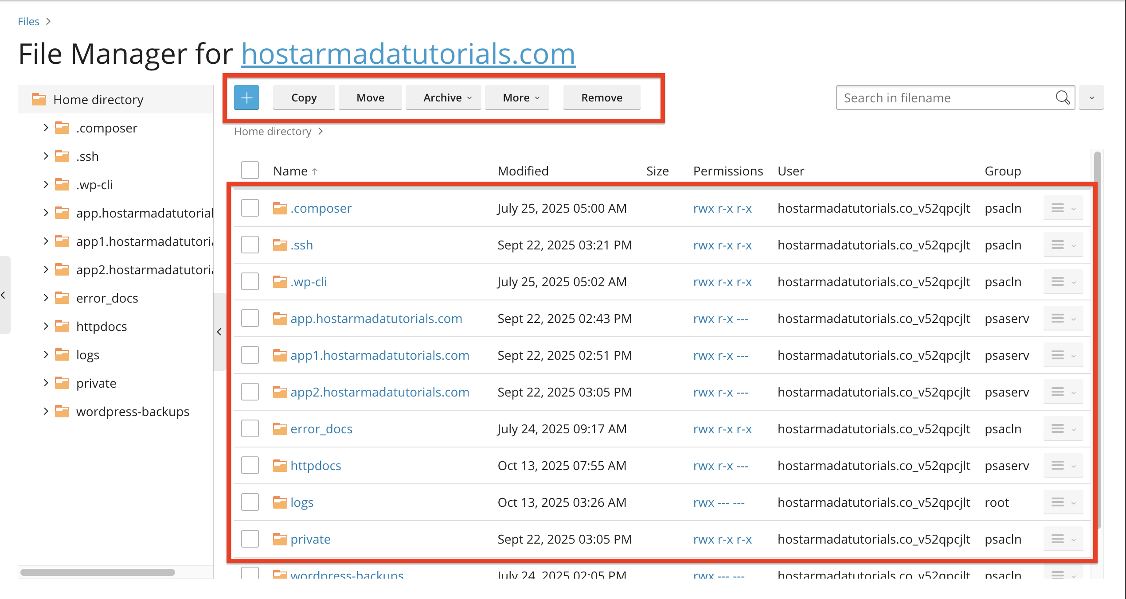Expand the .ssh tree node
Screen dimensions: 1126x599
(46, 156)
